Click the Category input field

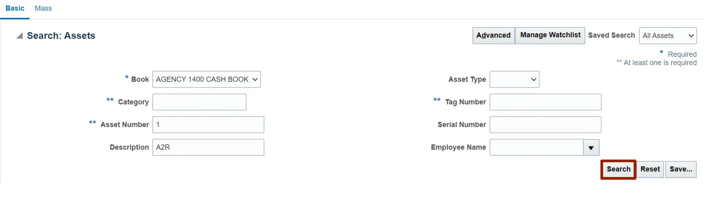click(x=199, y=102)
